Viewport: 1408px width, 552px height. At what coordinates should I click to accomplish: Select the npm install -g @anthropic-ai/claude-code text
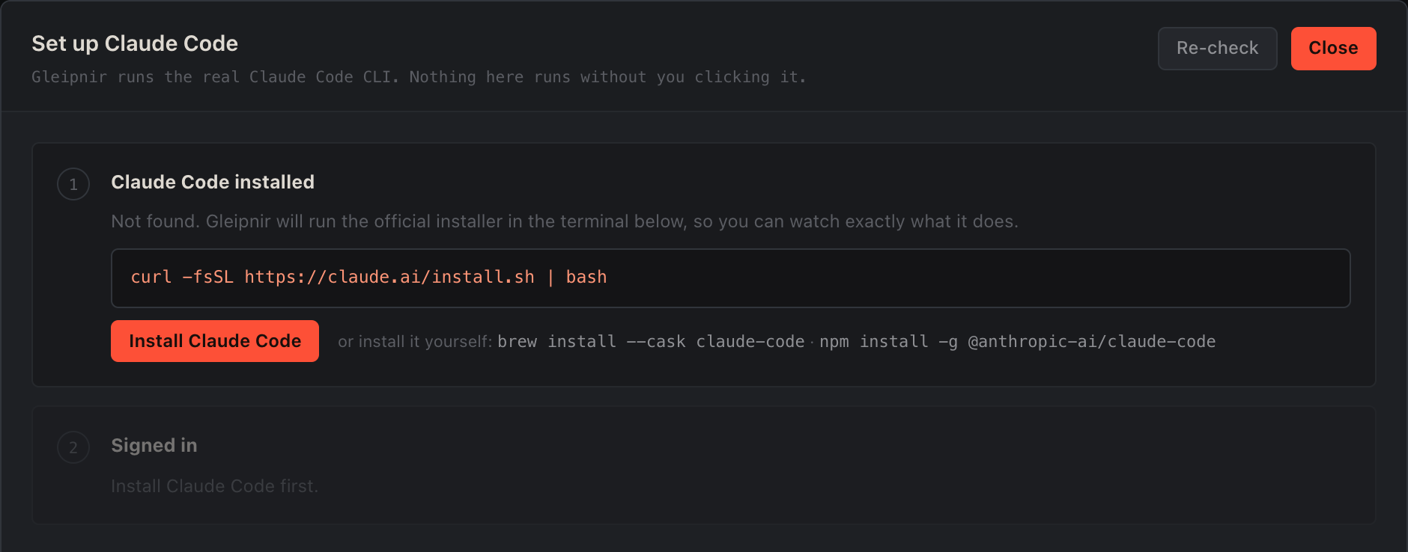point(1017,342)
